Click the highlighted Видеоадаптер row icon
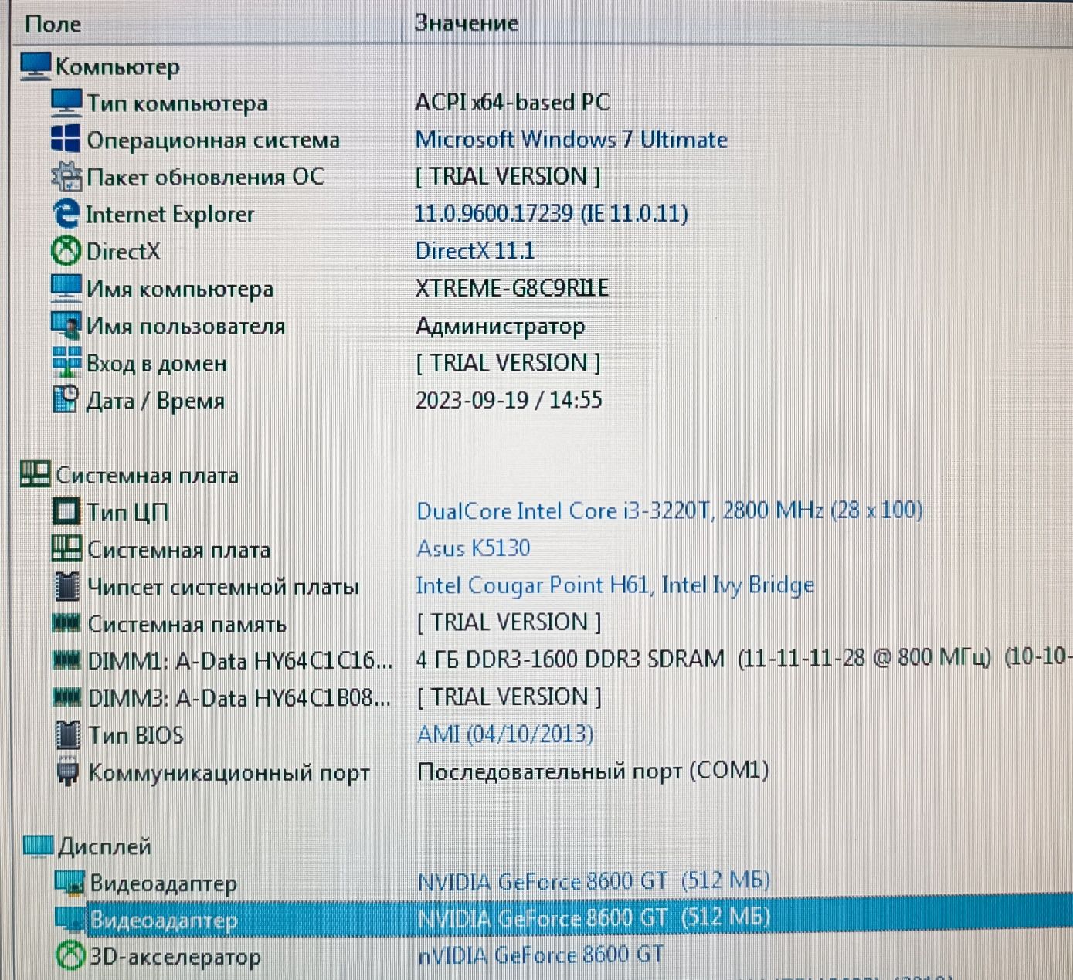Image resolution: width=1073 pixels, height=980 pixels. coord(70,919)
